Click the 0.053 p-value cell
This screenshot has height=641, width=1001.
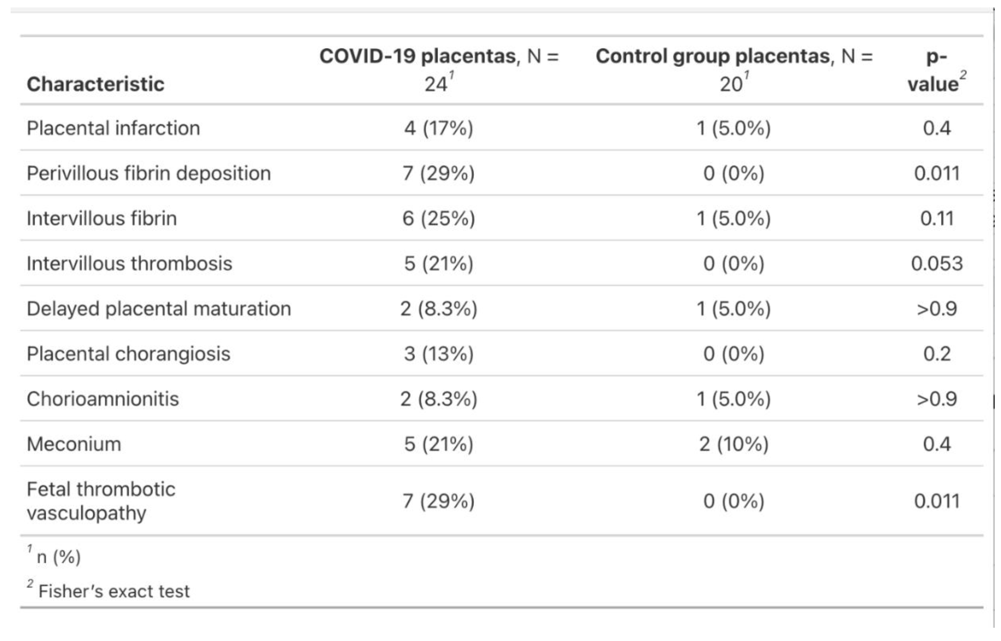point(937,264)
